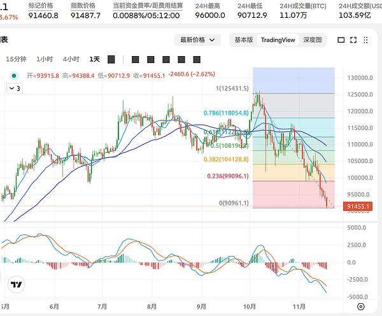The image size is (382, 316).
Task: Choose the 4小时 interval
Action: pyautogui.click(x=71, y=59)
